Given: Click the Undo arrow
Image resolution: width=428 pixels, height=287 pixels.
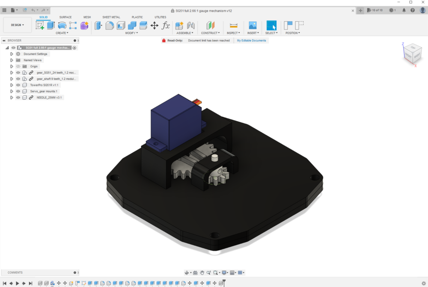Looking at the screenshot, I should [x=34, y=10].
